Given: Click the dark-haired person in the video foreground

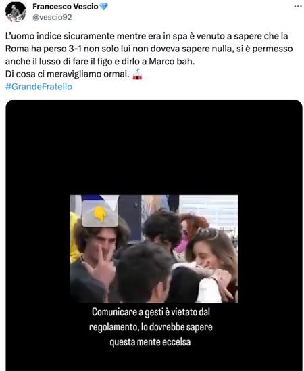Looking at the screenshot, I should pyautogui.click(x=144, y=274).
